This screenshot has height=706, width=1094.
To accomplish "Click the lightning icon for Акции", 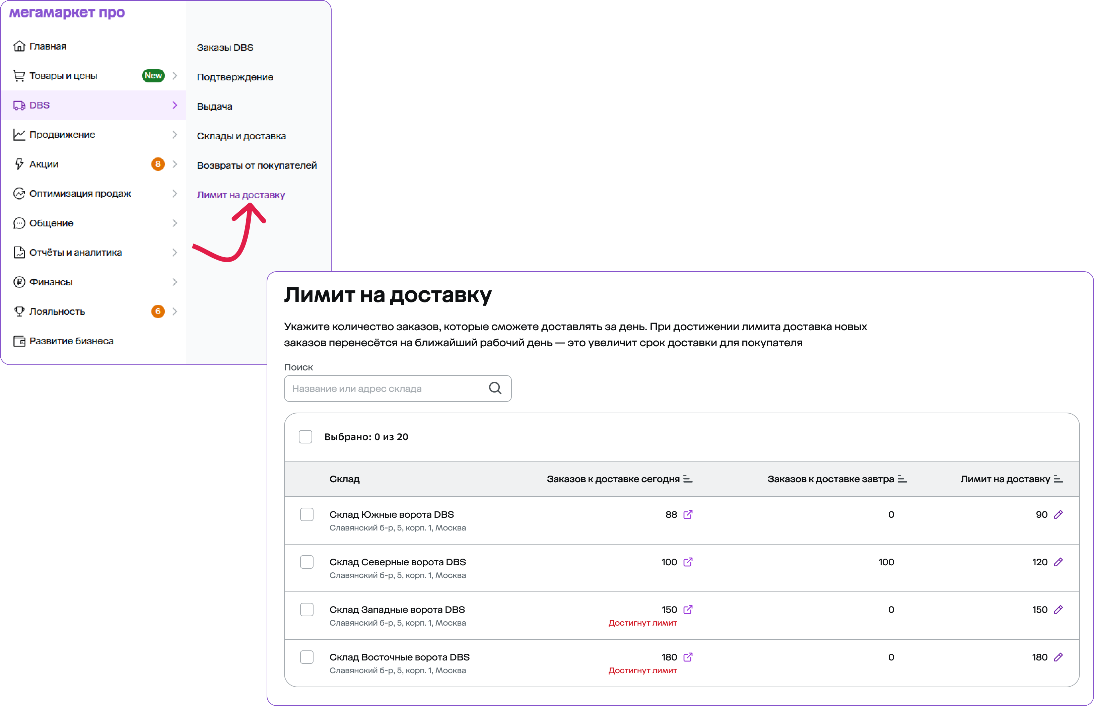I will click(x=19, y=164).
